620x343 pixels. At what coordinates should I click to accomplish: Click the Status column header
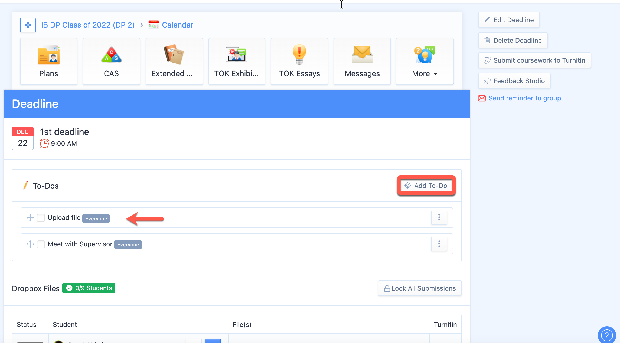27,325
